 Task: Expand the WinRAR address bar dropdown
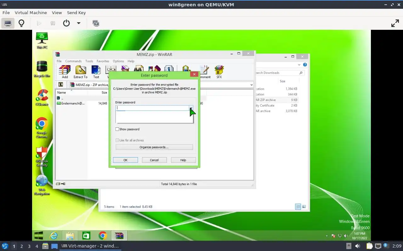251,85
